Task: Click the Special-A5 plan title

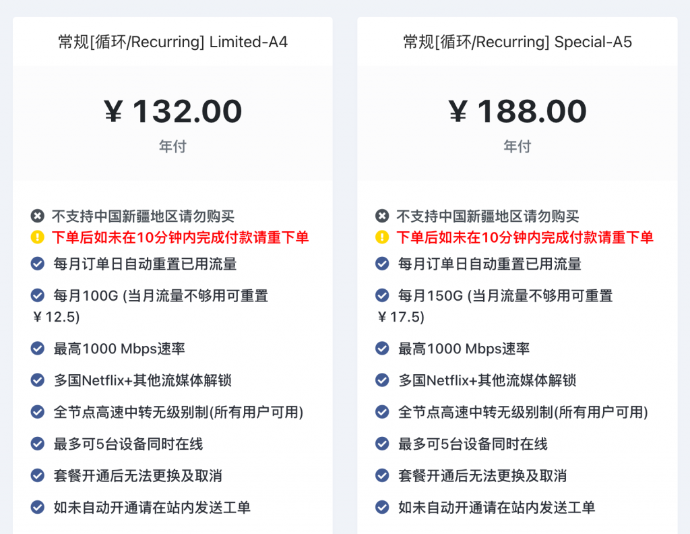Action: tap(517, 42)
